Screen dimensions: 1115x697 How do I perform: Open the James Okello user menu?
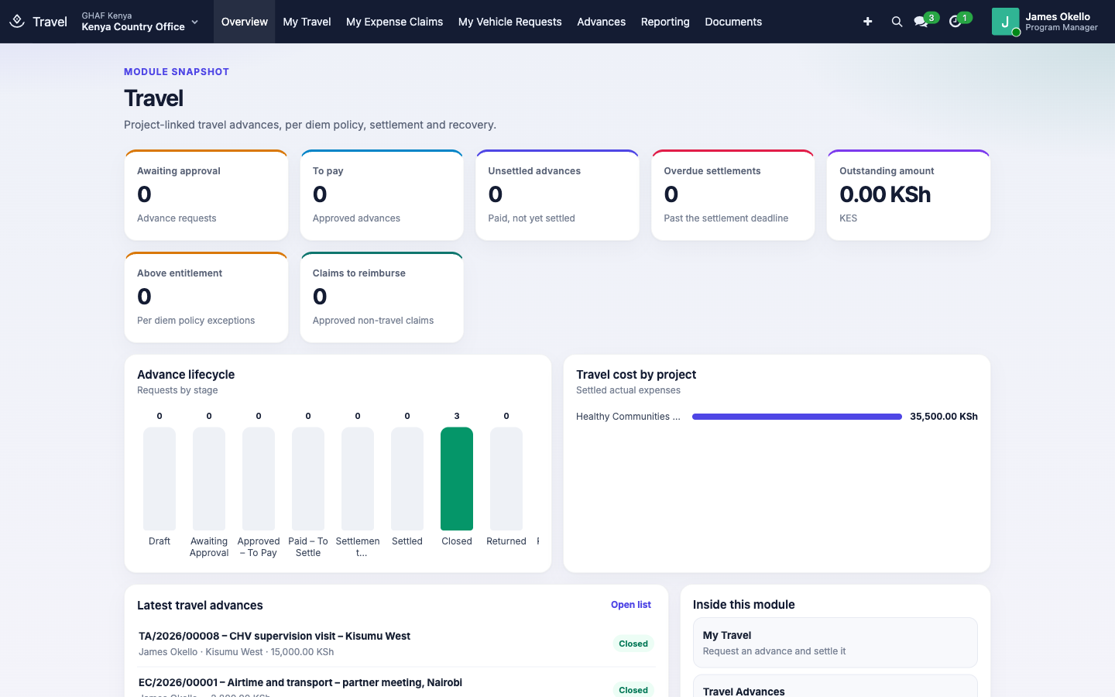[1045, 22]
